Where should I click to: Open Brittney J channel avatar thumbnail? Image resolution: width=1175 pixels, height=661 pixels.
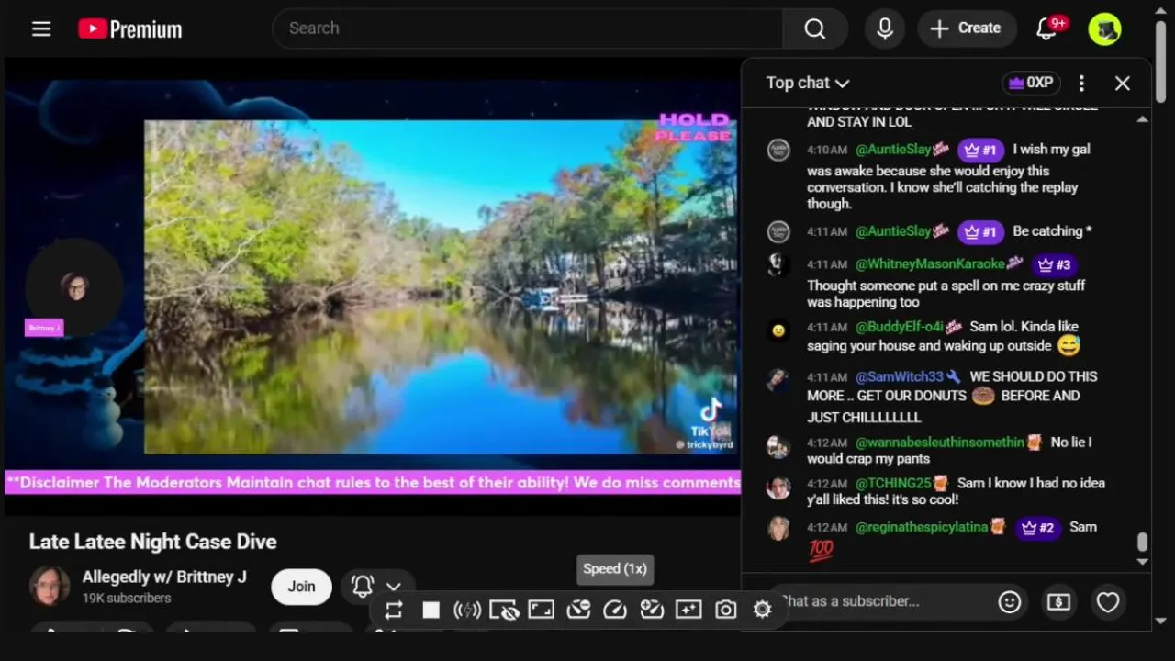[50, 586]
